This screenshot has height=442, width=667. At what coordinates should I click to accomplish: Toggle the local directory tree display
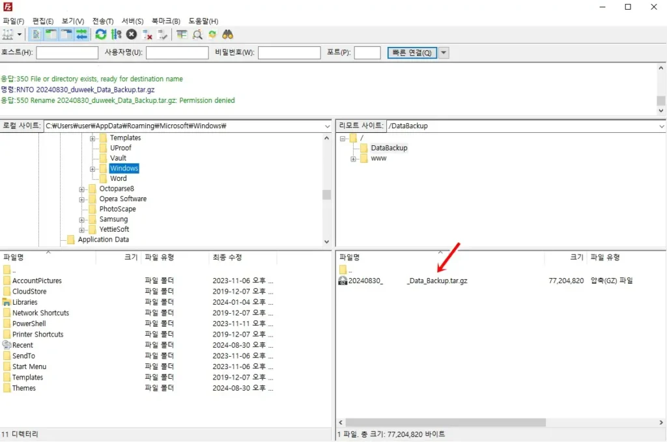pyautogui.click(x=51, y=35)
